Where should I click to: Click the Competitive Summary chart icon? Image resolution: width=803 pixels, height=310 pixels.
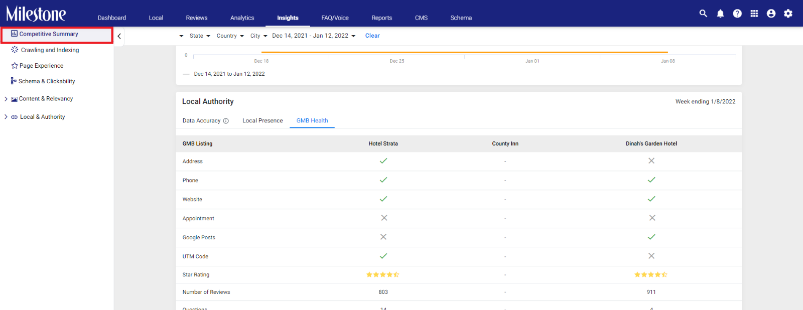(14, 34)
